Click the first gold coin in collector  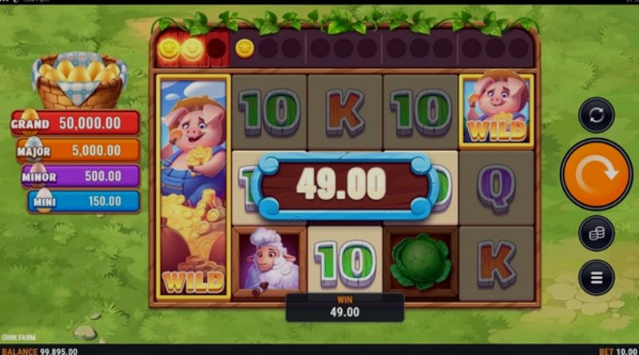169,49
